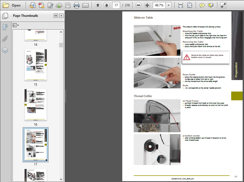Open the thumbnail options menu dropdown
This screenshot has height=182, width=244.
[16, 25]
